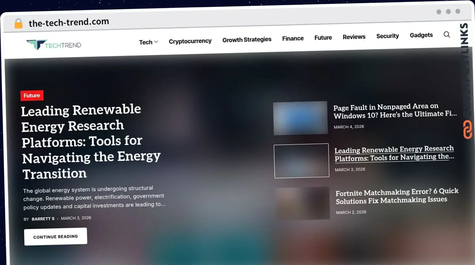Screen dimensions: 475x265
Task: Click the orange chain link icon
Action: point(467,130)
